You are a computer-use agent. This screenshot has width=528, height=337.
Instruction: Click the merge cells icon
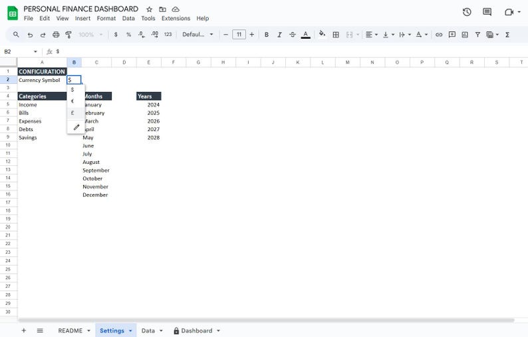click(349, 35)
